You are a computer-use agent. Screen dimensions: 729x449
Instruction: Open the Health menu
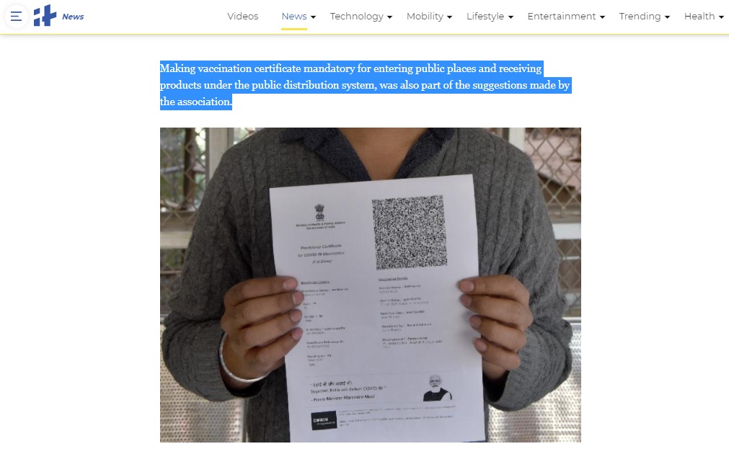click(699, 17)
